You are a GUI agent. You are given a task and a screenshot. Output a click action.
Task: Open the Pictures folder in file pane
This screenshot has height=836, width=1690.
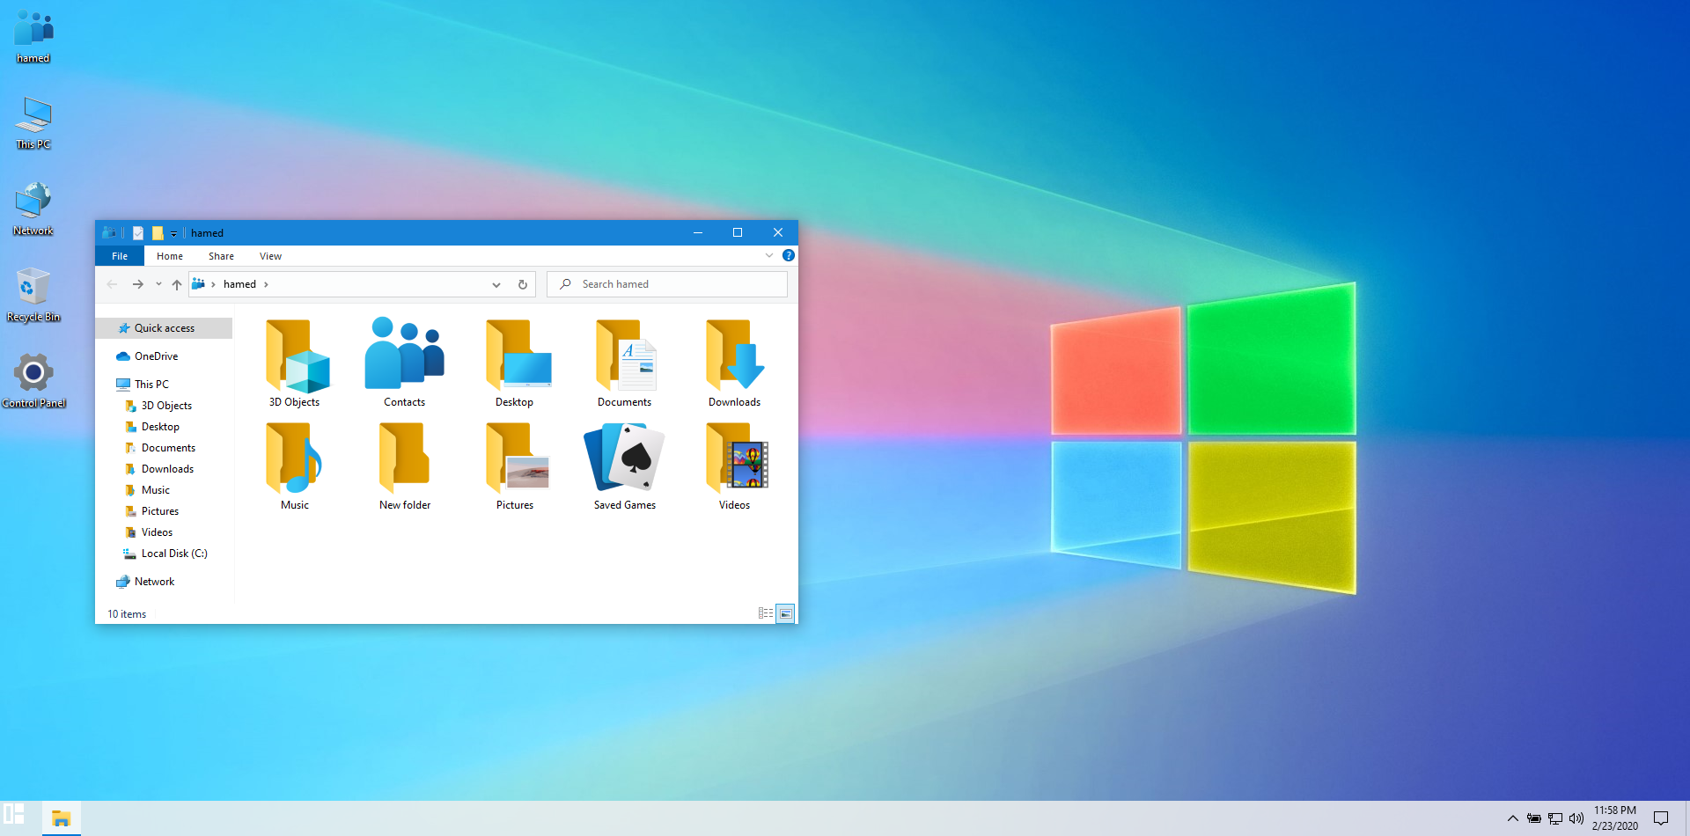point(516,458)
